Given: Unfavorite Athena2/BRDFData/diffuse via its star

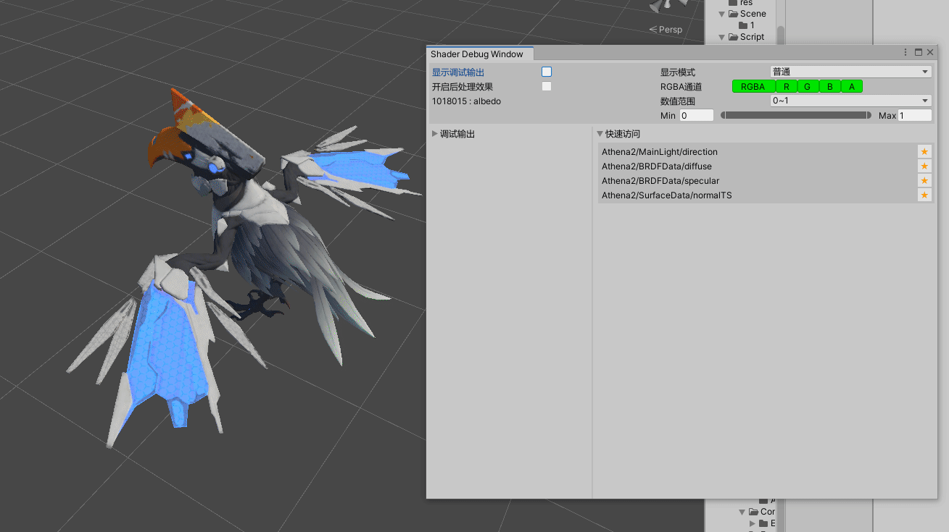Looking at the screenshot, I should pos(924,166).
